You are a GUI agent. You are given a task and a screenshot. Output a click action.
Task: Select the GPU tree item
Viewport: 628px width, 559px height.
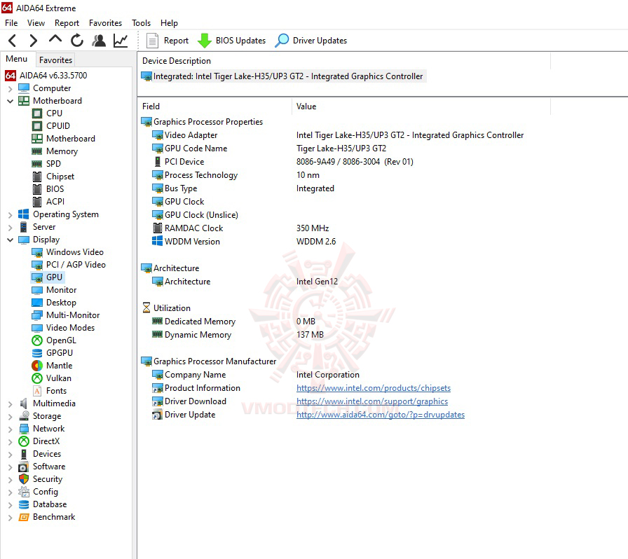(x=47, y=277)
